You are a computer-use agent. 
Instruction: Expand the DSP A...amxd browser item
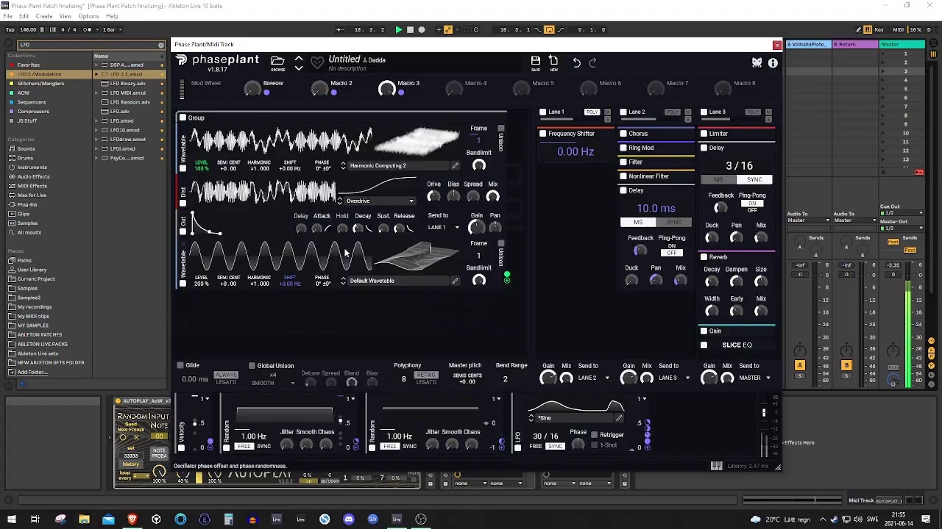[96, 65]
